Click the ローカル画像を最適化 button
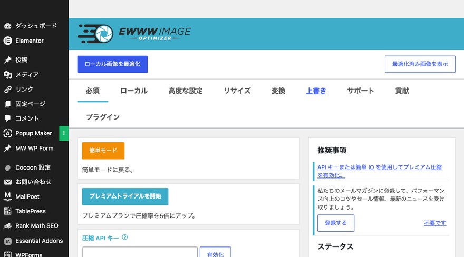 (x=112, y=64)
